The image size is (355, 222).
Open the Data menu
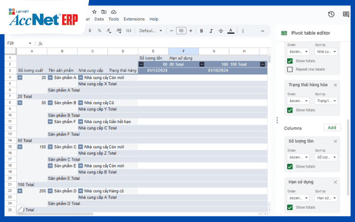pos(99,19)
